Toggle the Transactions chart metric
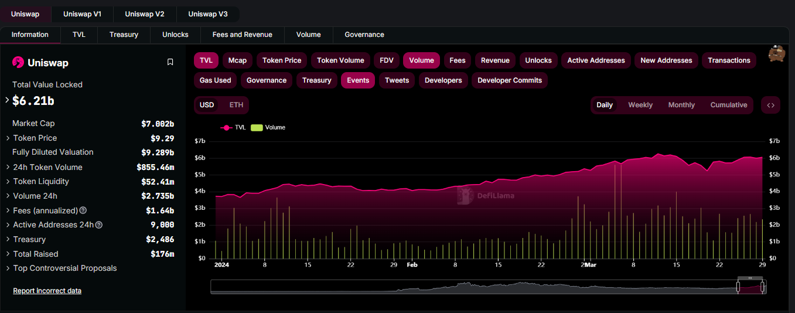Image resolution: width=795 pixels, height=313 pixels. [729, 60]
